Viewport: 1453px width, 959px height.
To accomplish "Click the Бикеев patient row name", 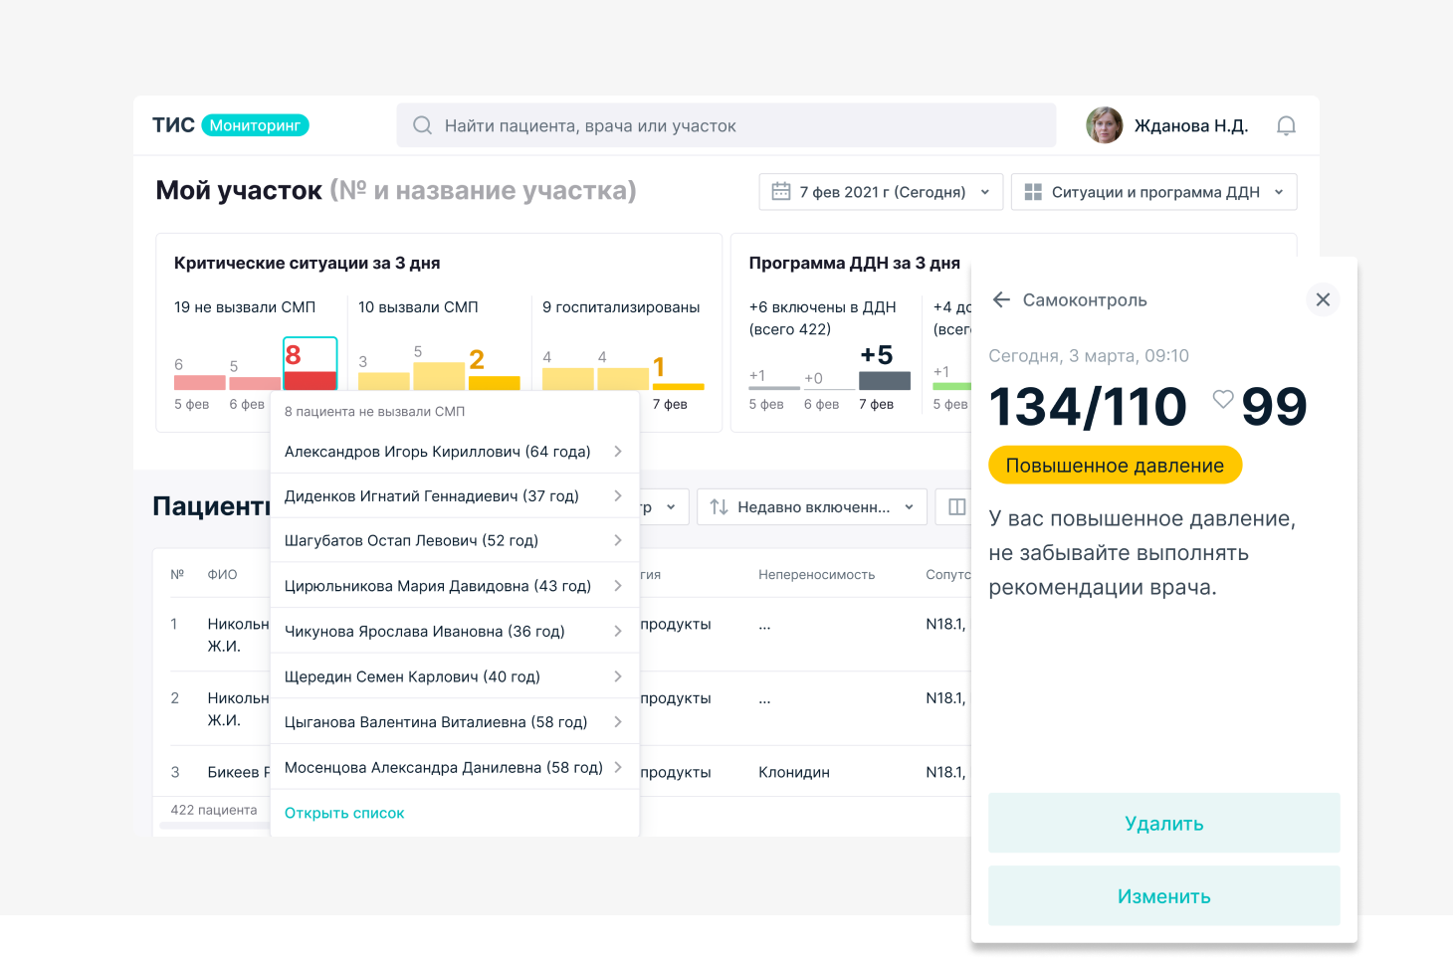I will [239, 772].
